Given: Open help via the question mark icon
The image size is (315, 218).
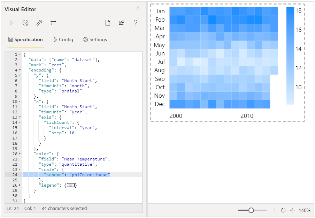Looking at the screenshot, I should (x=136, y=23).
